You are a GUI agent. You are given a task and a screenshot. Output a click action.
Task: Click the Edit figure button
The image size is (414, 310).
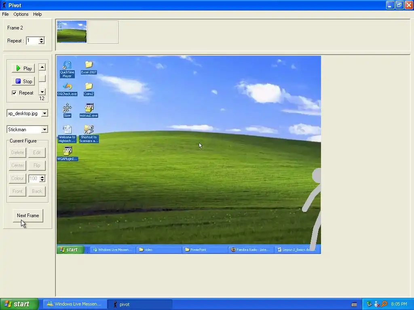pyautogui.click(x=37, y=152)
